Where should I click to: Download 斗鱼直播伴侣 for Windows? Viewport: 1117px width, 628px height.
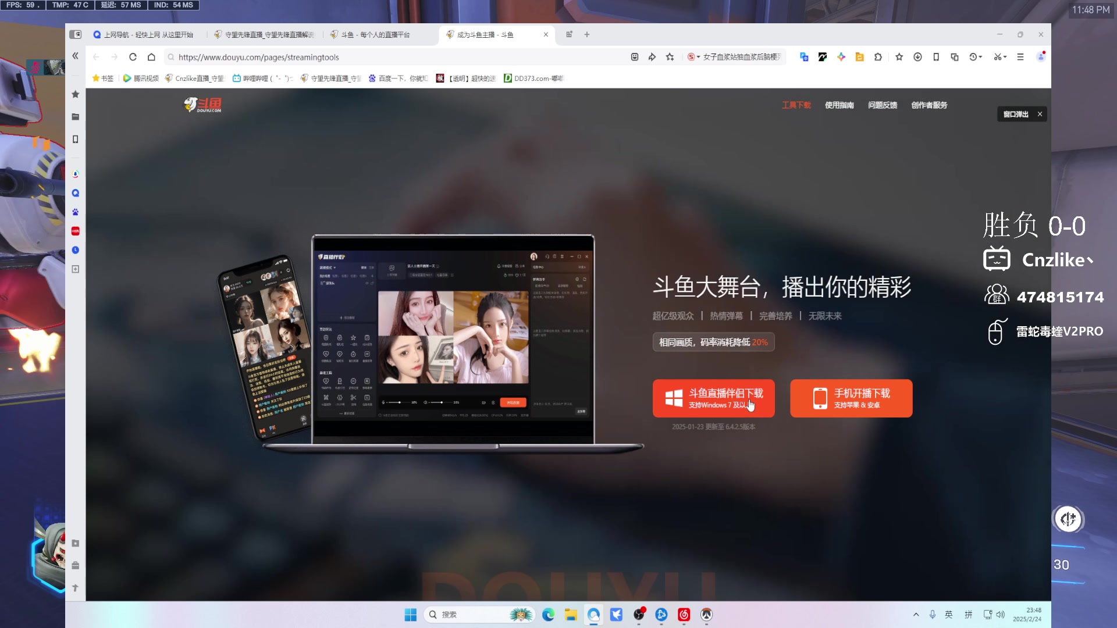(713, 398)
